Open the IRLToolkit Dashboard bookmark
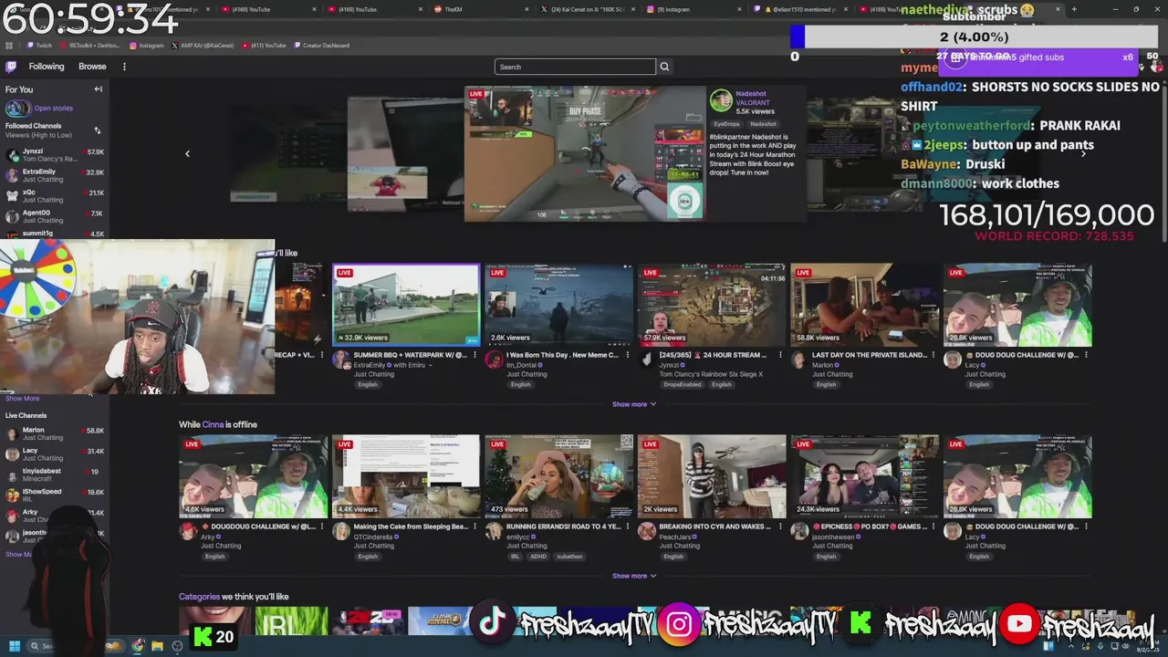 (89, 45)
